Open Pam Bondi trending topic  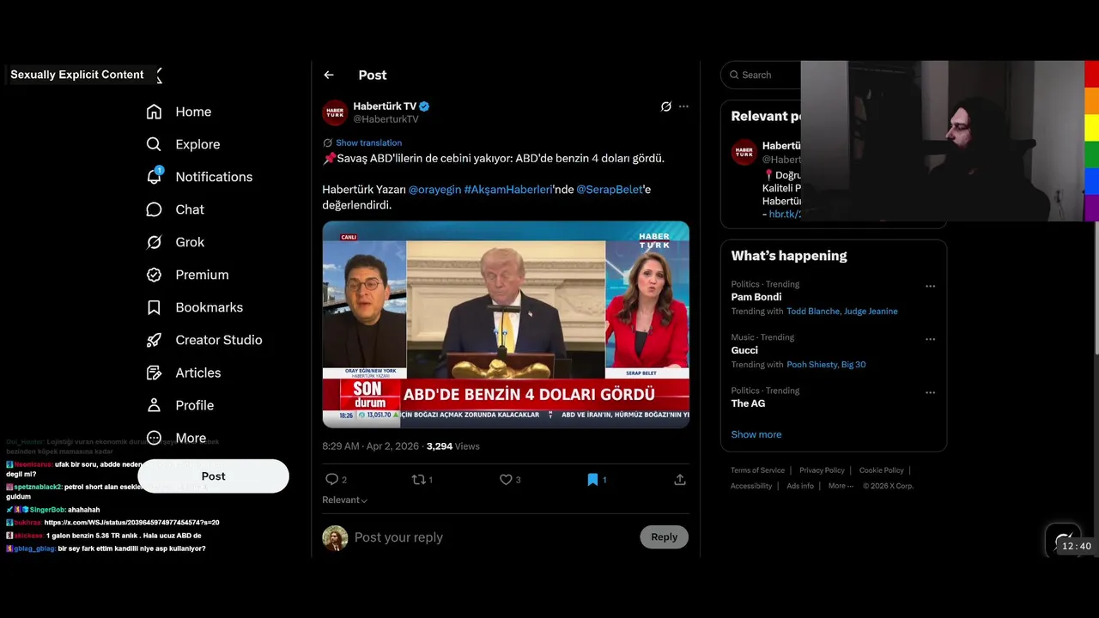click(x=756, y=297)
